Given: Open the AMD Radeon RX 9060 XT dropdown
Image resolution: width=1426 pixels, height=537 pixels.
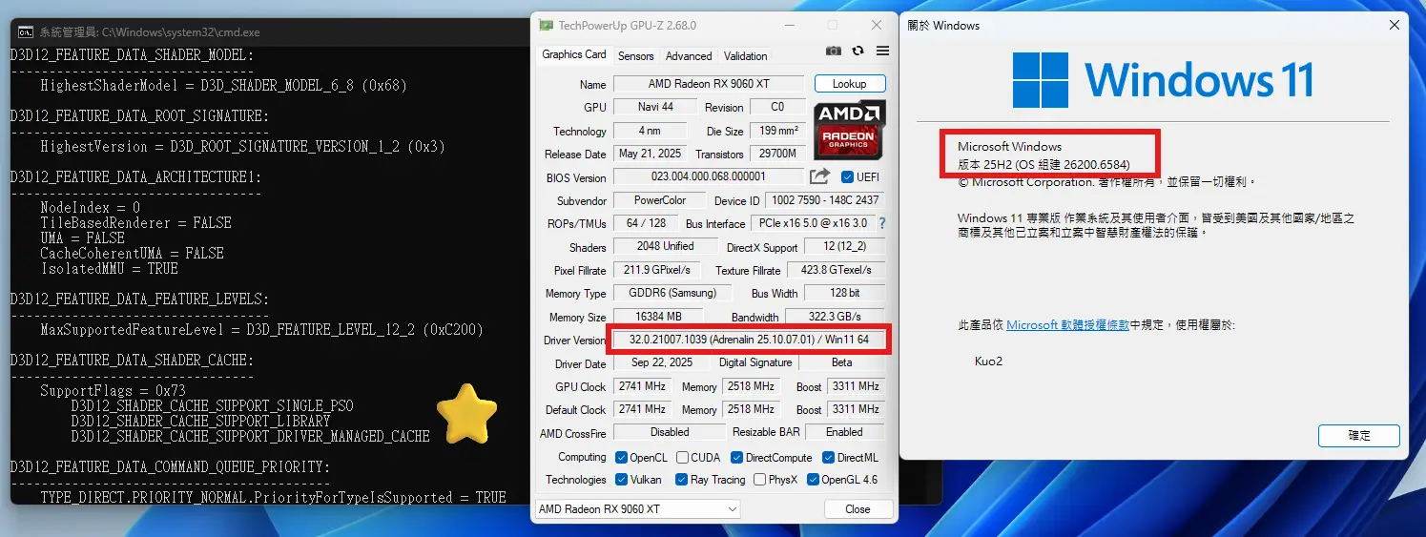Looking at the screenshot, I should coord(637,509).
